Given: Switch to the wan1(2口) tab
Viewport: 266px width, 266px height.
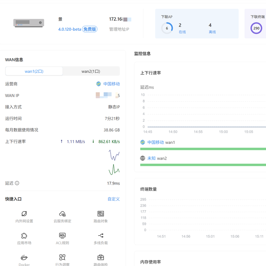Looking at the screenshot, I should coord(34,71).
